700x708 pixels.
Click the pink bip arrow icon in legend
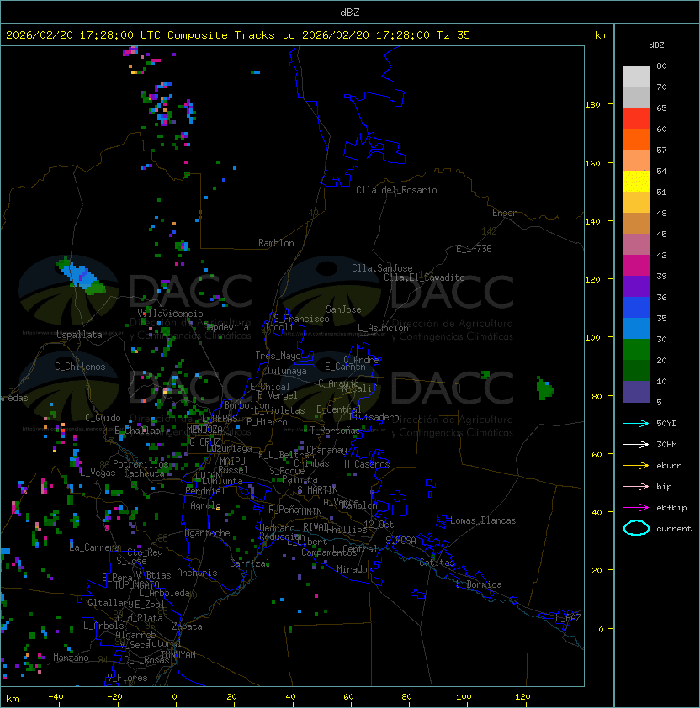pos(636,486)
